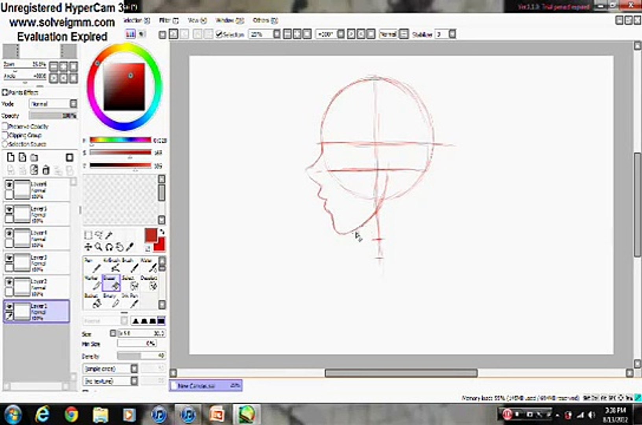Select the Water brush tool
Screen dimensions: 642x425
149,266
